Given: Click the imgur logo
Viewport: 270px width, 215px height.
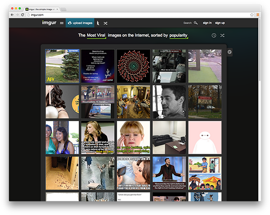Looking at the screenshot, I should [49, 23].
